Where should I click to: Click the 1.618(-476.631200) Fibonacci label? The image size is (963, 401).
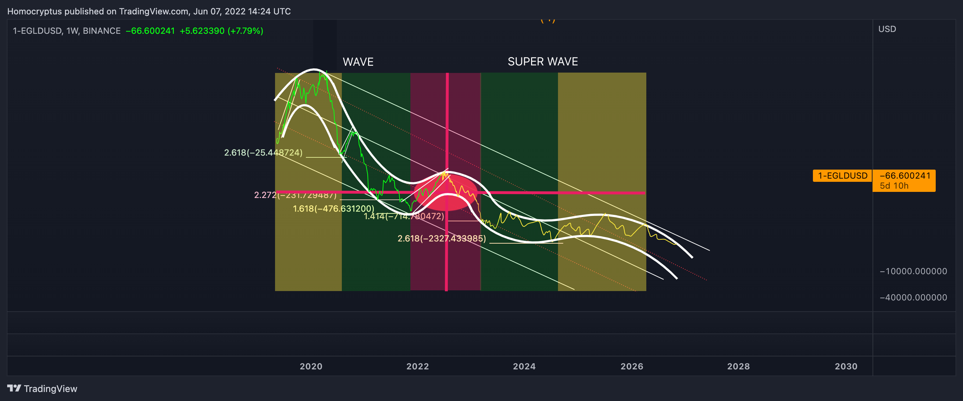tap(334, 208)
